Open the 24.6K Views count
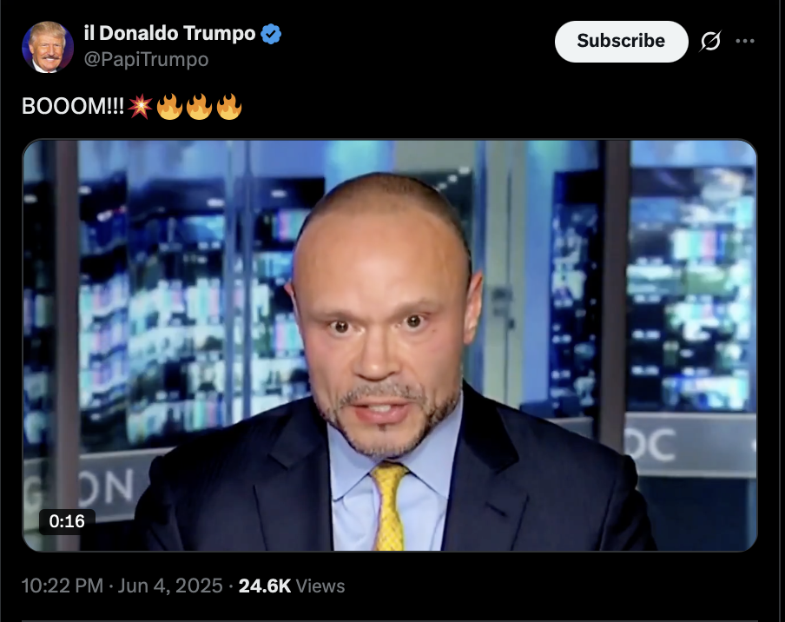This screenshot has width=785, height=622. [292, 586]
